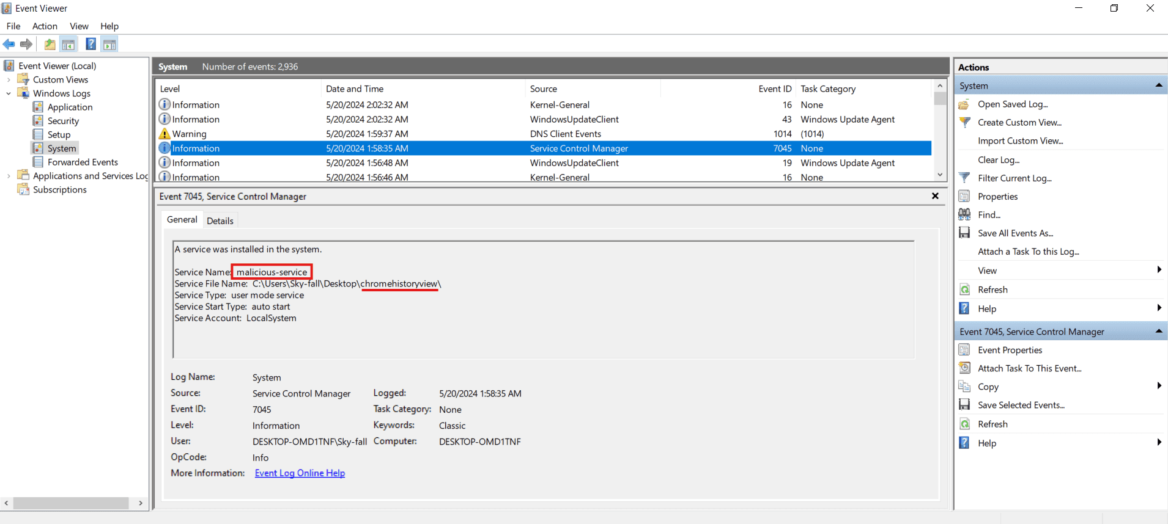1168x524 pixels.
Task: Click Refresh icon under Event 7045 actions
Action: coord(964,424)
